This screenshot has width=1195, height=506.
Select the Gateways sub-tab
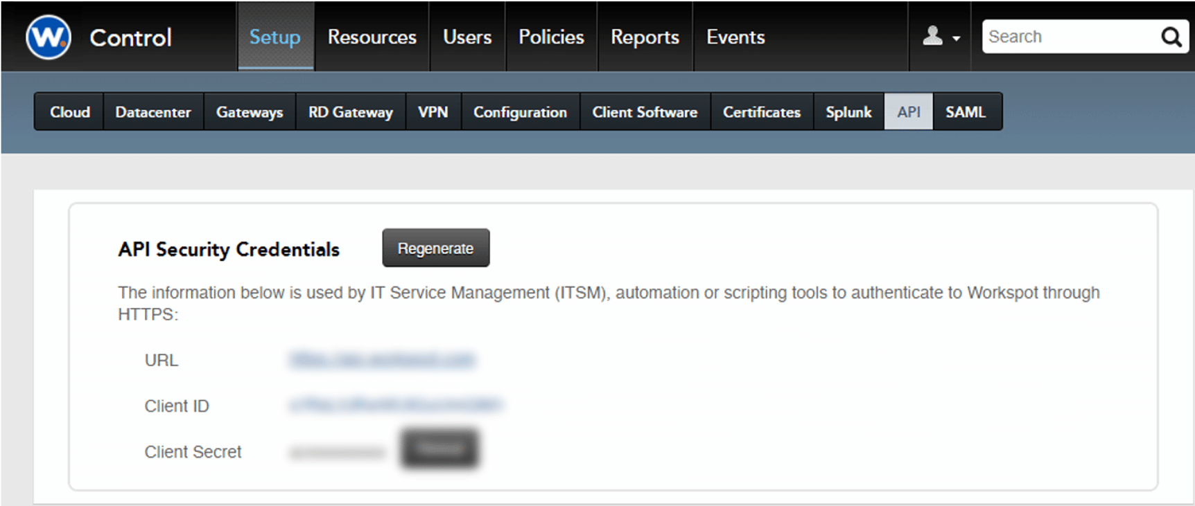point(250,111)
